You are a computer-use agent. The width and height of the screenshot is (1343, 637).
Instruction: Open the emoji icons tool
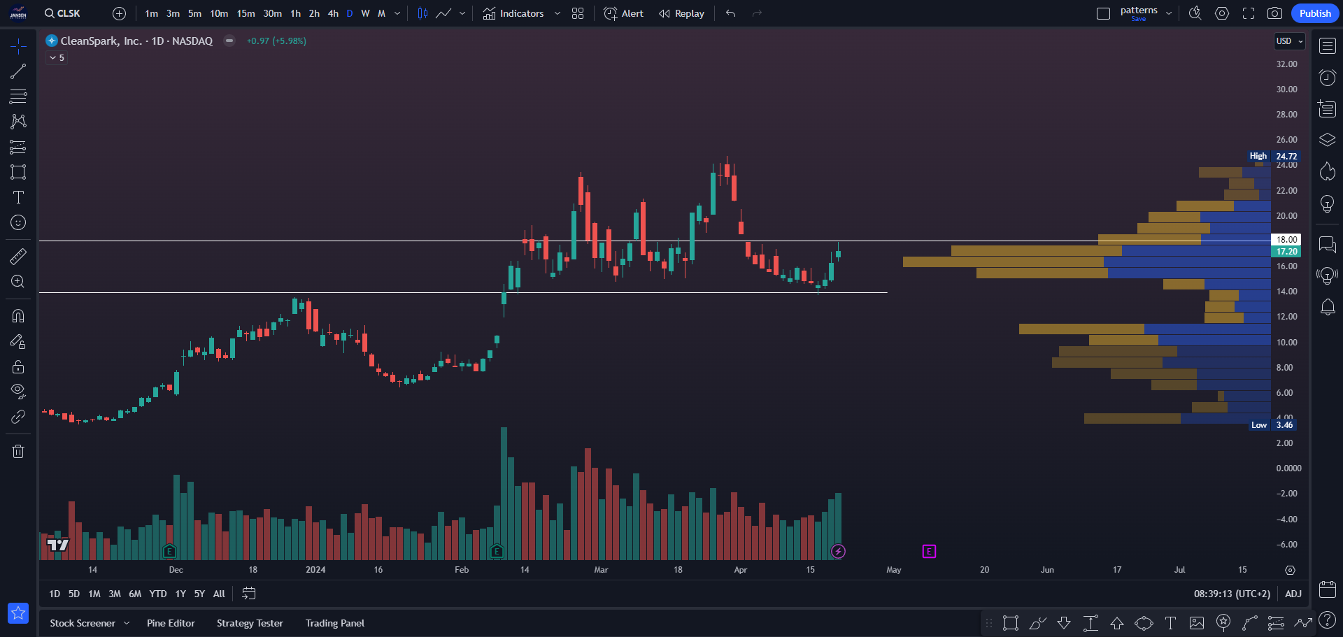[x=18, y=222]
